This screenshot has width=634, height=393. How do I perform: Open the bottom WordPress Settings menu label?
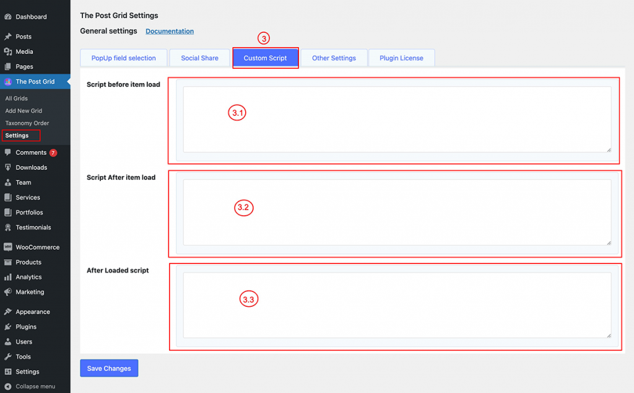coord(27,371)
